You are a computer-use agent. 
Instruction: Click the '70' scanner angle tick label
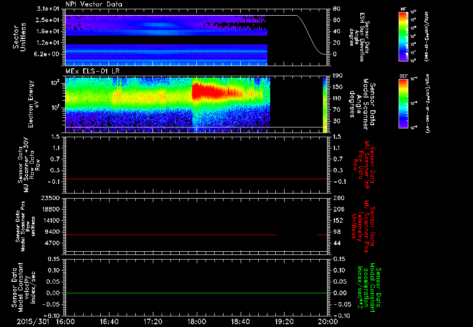click(x=337, y=110)
